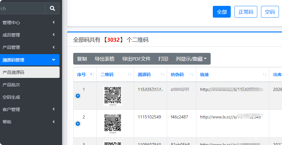Viewport: 282px width, 145px height.
Task: Click the 二维码 column header label
Action: coord(107,75)
